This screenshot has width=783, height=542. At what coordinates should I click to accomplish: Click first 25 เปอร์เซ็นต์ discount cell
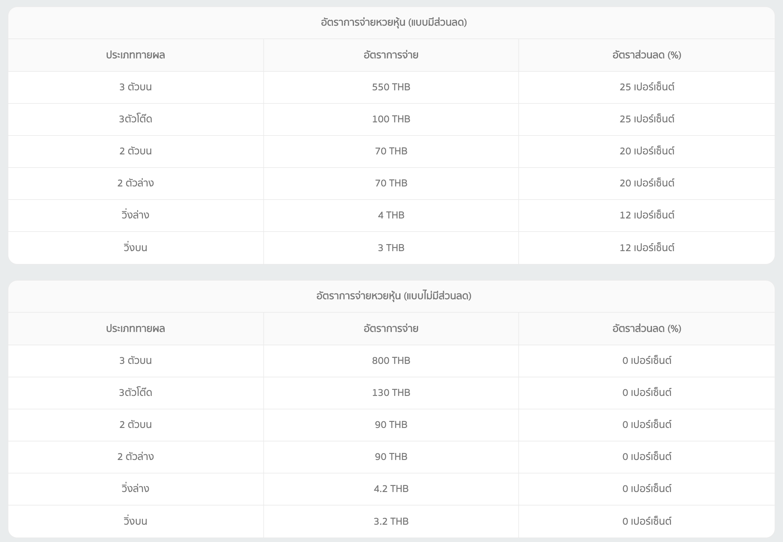(x=647, y=87)
